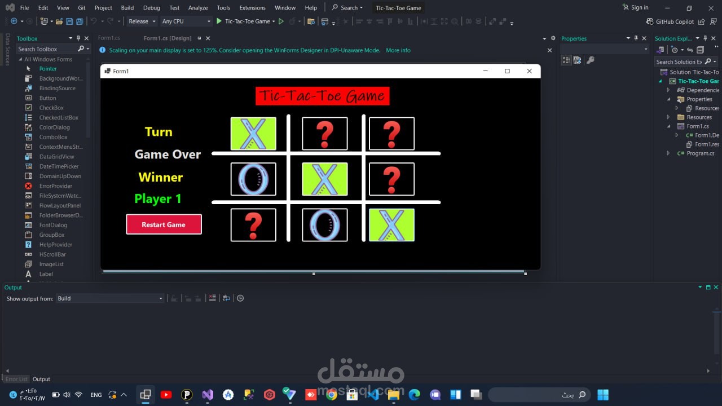Click the clock timestamp icon in Output panel
This screenshot has height=406, width=722.
pos(240,298)
